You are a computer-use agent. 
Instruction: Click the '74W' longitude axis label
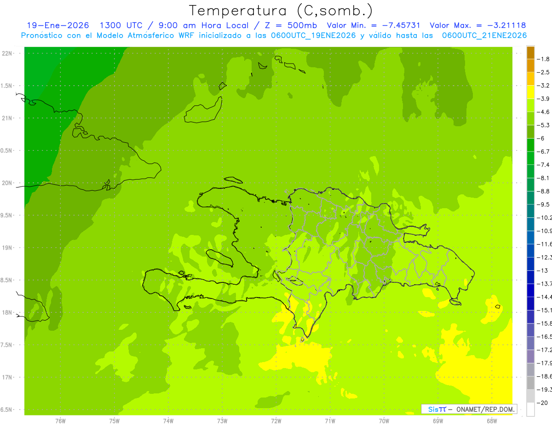pyautogui.click(x=168, y=421)
